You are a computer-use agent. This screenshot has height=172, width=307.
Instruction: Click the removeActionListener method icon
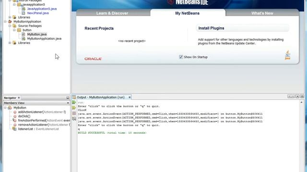(x=15, y=125)
